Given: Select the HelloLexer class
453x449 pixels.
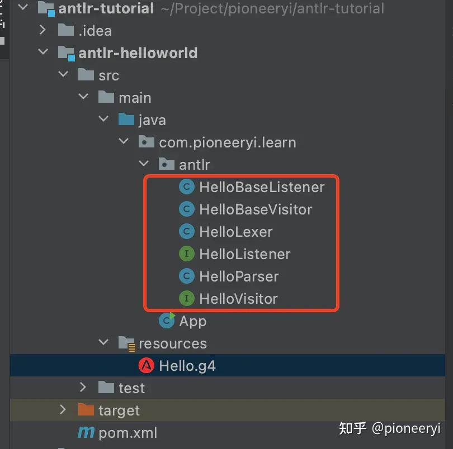Looking at the screenshot, I should click(235, 232).
